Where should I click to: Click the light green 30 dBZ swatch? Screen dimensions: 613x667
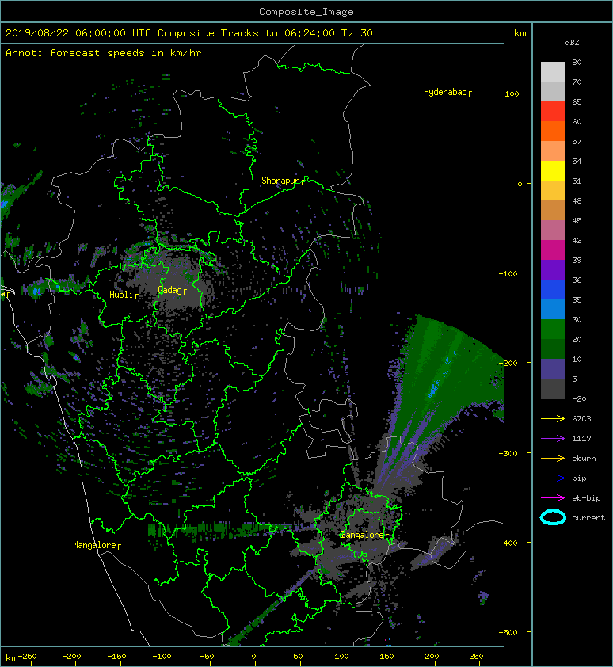tap(553, 329)
